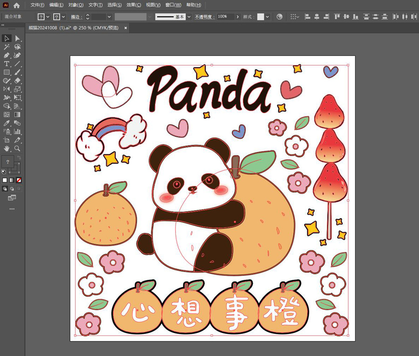
Task: Click opacity 100% input field
Action: coord(225,17)
